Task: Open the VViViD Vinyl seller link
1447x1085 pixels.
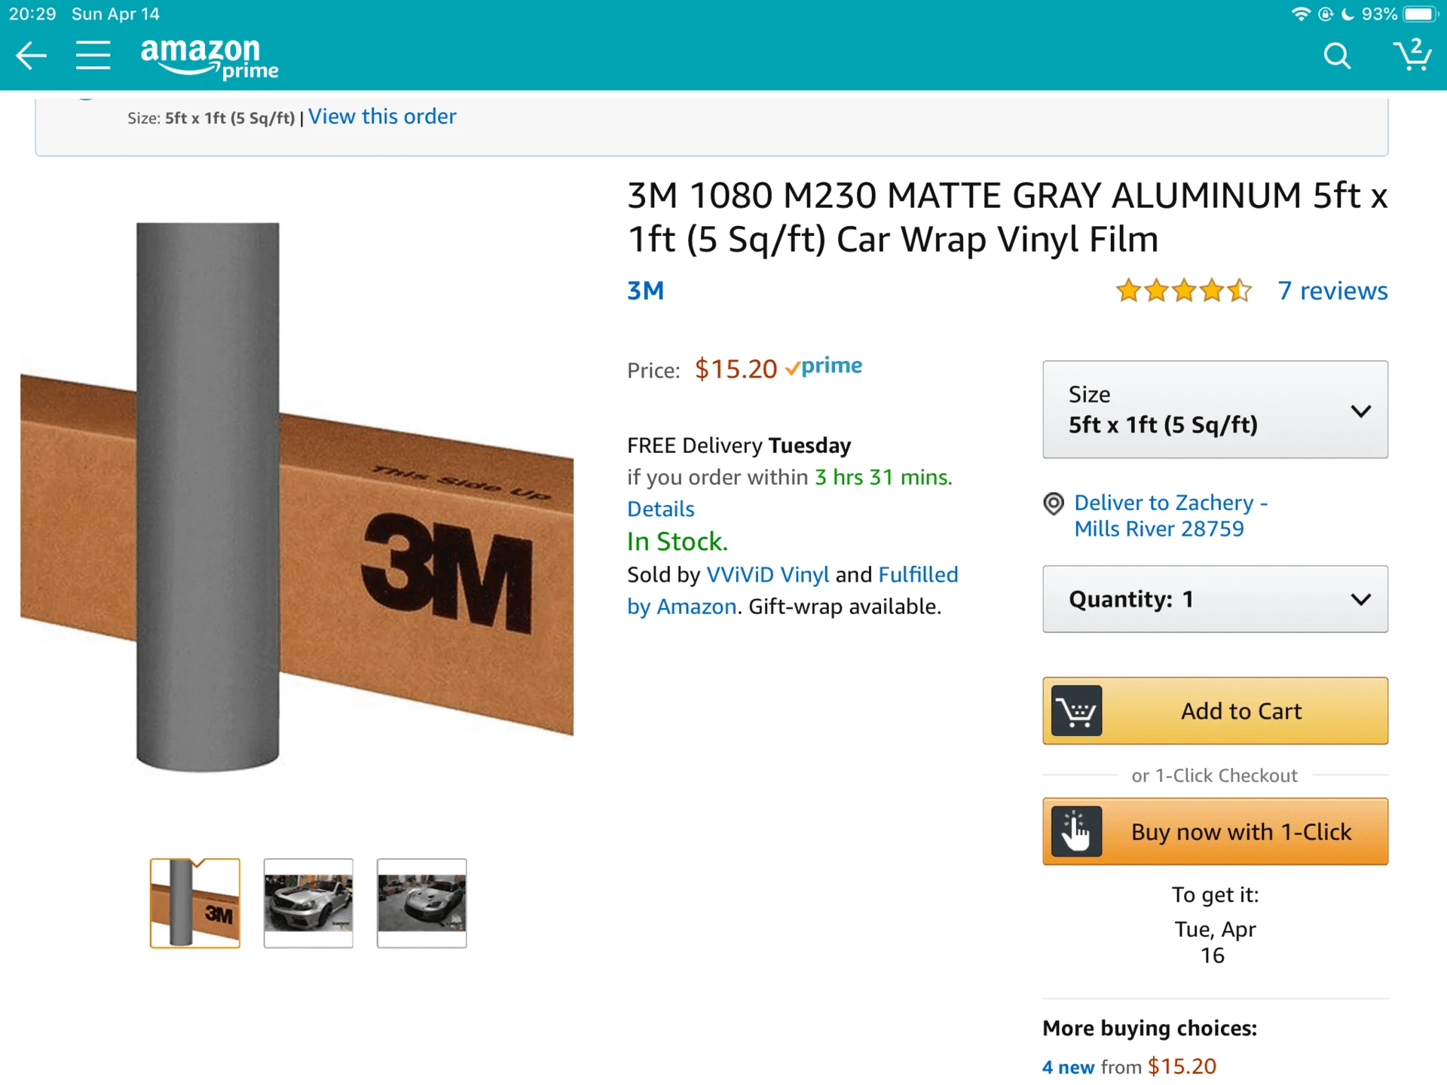Action: (x=767, y=575)
